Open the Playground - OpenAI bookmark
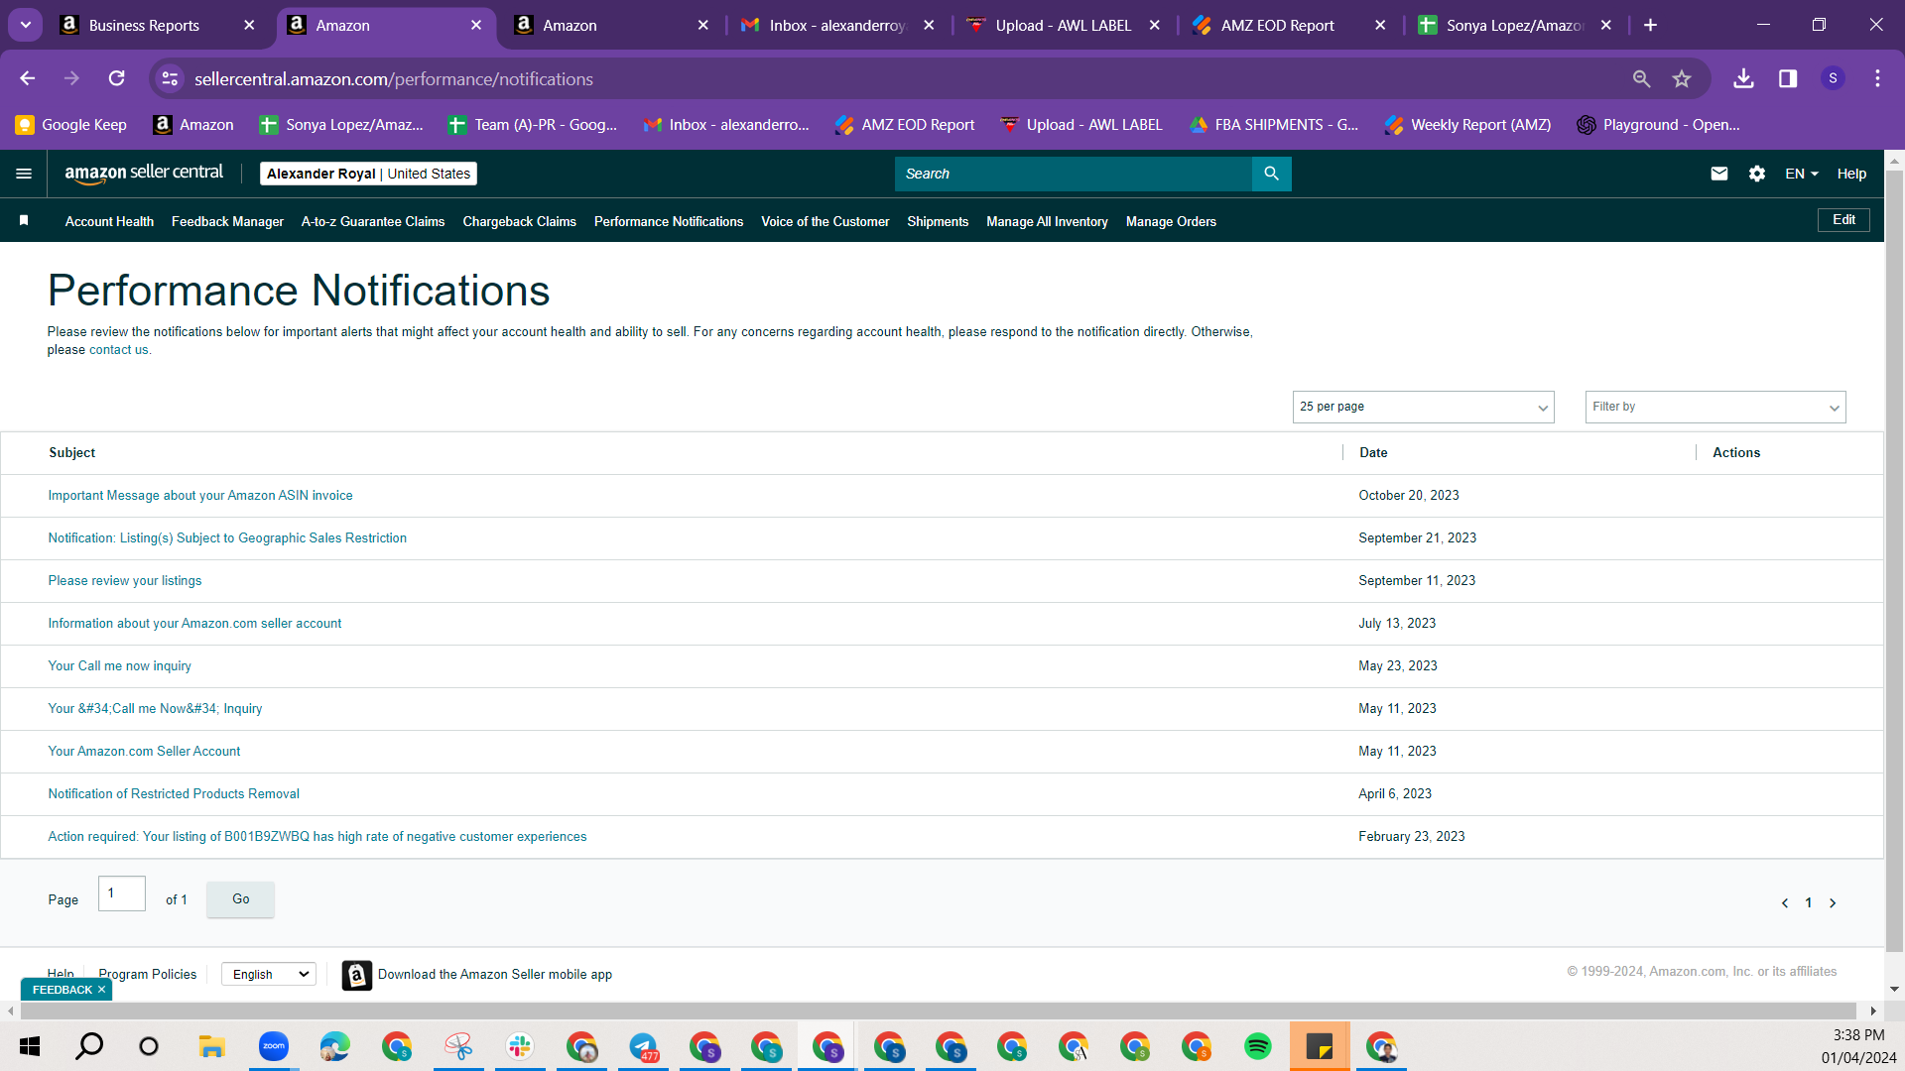Viewport: 1905px width, 1071px height. [1659, 125]
